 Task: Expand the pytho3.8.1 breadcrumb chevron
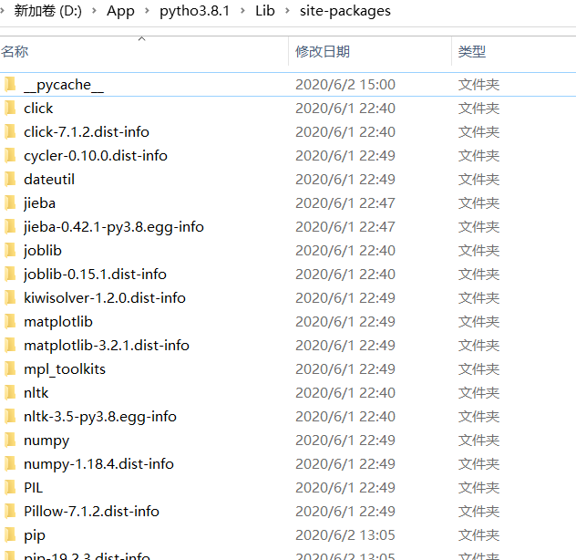click(x=242, y=11)
